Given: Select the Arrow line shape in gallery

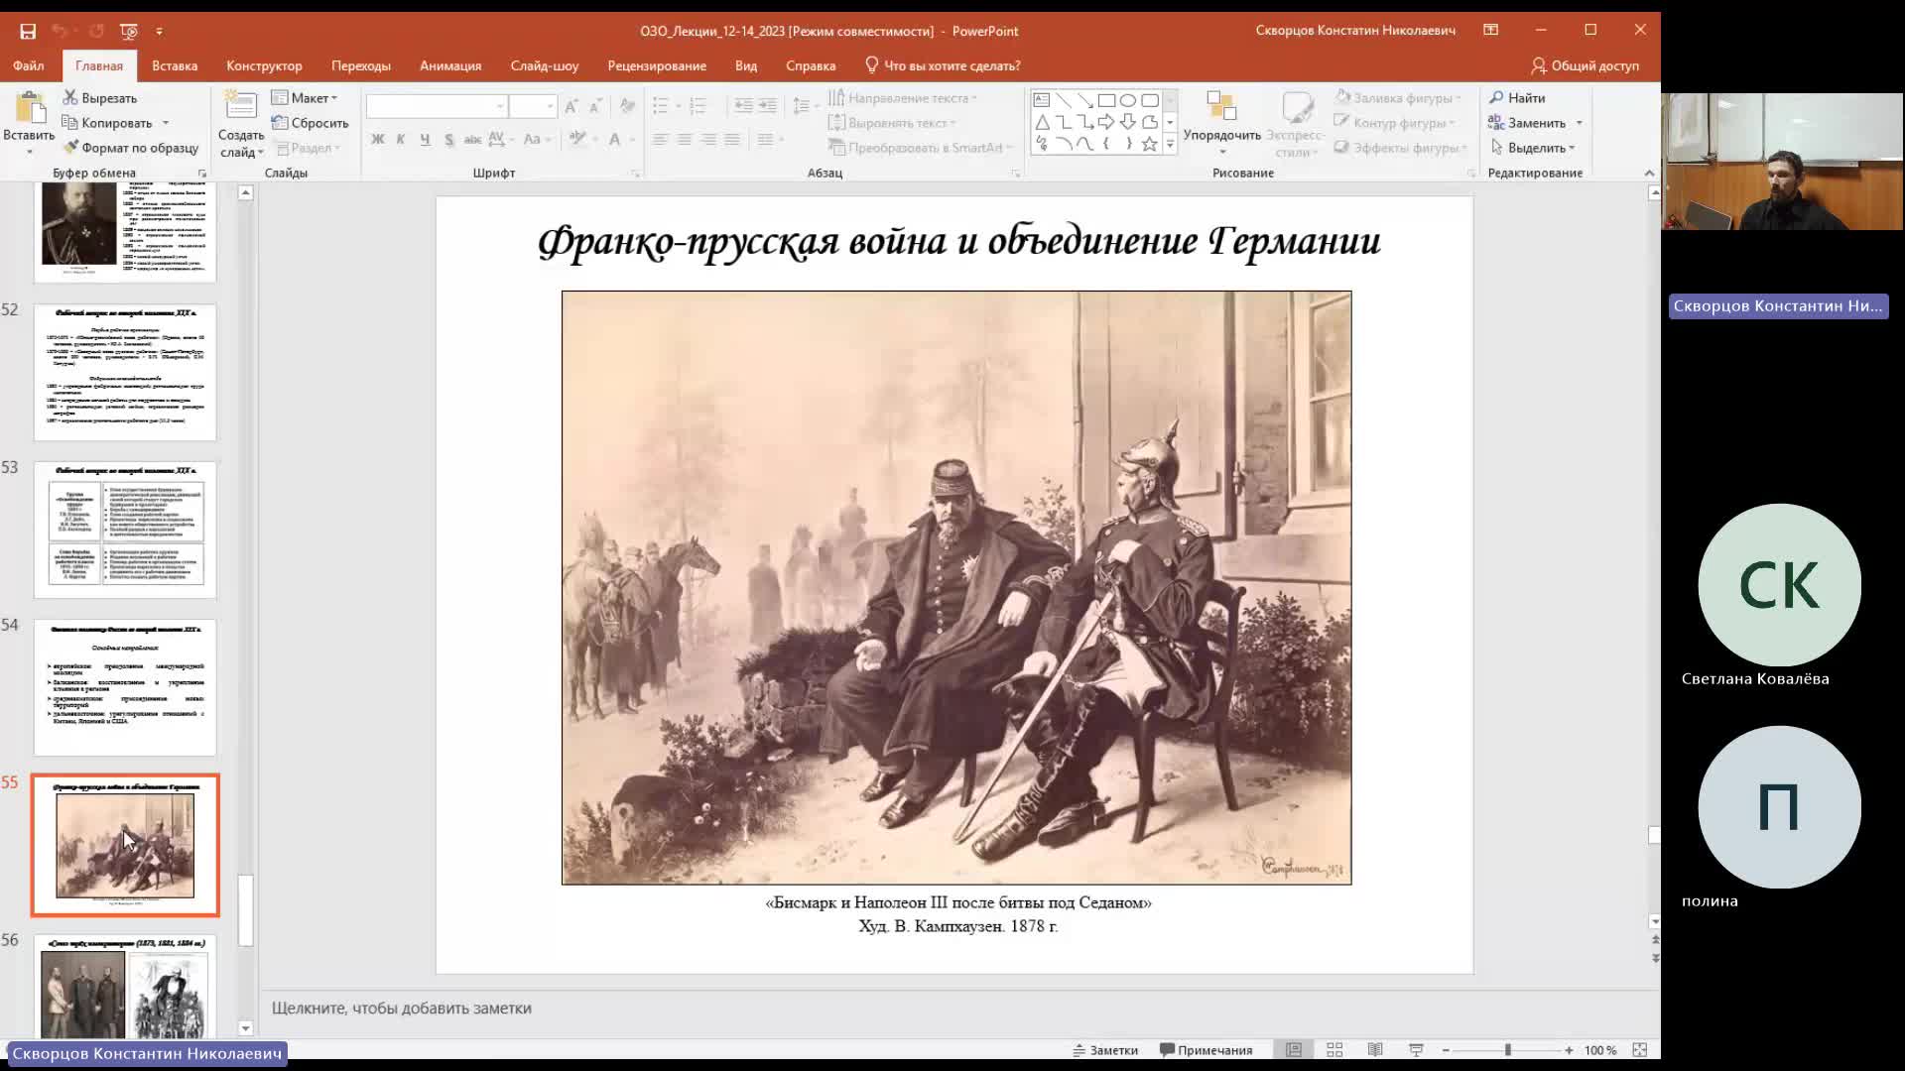Looking at the screenshot, I should 1084,100.
